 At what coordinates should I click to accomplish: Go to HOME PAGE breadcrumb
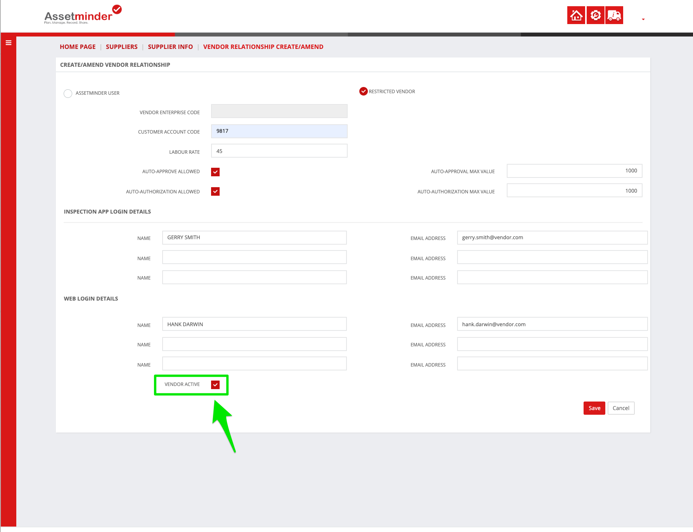(78, 47)
